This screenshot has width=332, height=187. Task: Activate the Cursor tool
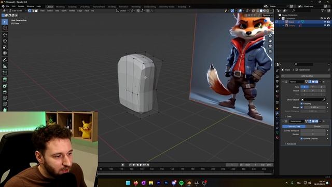5,28
